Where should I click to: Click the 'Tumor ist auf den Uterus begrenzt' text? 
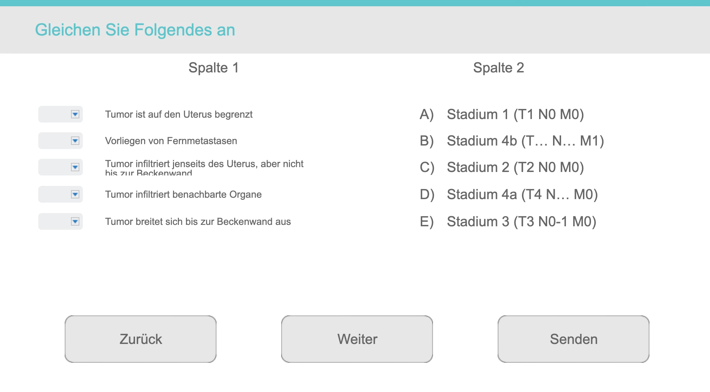tap(179, 115)
